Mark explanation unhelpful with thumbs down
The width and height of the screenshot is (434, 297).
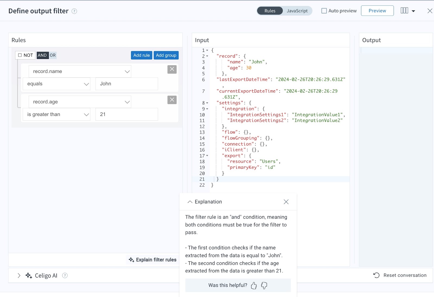click(x=264, y=285)
